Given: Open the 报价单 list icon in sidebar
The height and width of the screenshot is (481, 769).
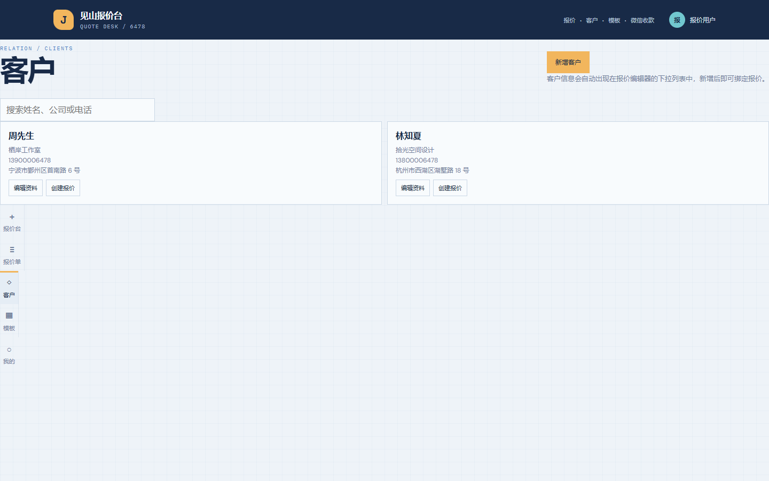Looking at the screenshot, I should (x=12, y=250).
